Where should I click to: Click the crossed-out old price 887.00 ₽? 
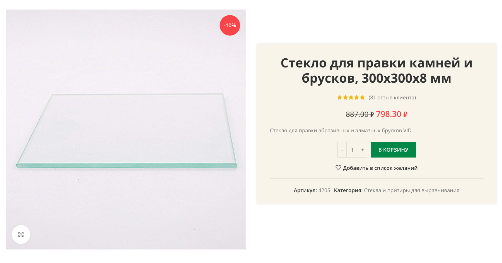[x=359, y=114]
